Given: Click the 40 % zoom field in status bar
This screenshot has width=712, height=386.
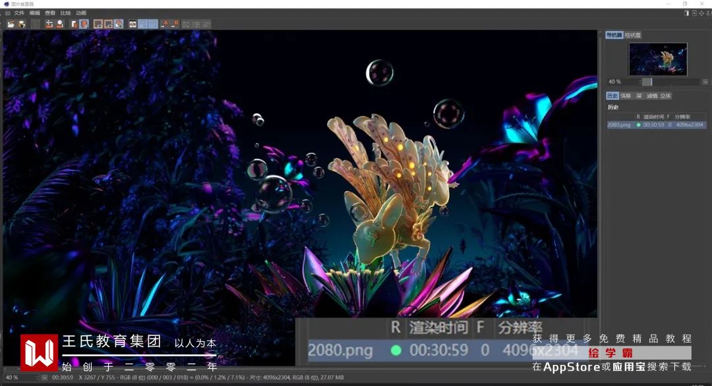Looking at the screenshot, I should click(22, 377).
